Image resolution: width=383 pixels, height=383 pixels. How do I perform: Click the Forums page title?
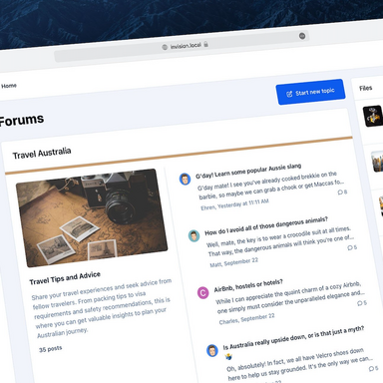(21, 120)
